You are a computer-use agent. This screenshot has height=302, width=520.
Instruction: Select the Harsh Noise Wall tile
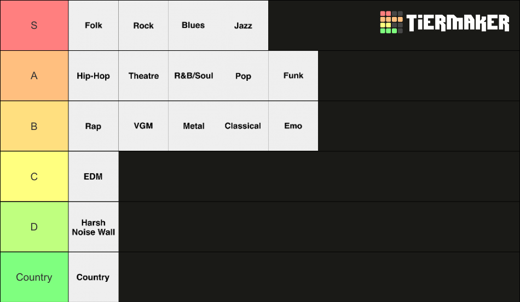94,227
